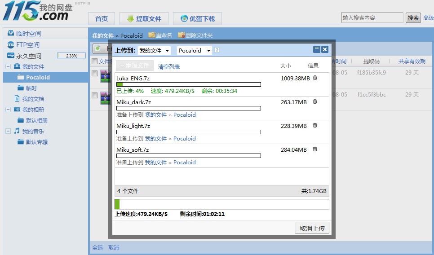The image size is (434, 255).
Task: Collapse the 我的音乐 tree node
Action: [8, 131]
